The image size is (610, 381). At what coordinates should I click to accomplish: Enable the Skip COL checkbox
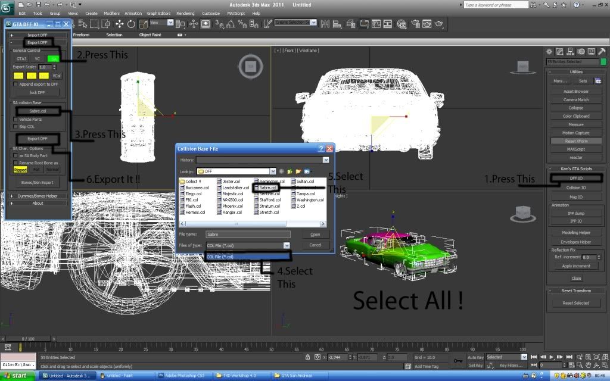click(x=15, y=126)
